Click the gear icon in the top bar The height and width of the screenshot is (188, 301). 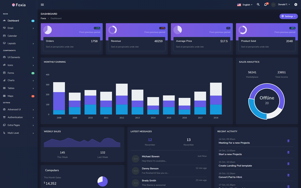[x=296, y=5]
